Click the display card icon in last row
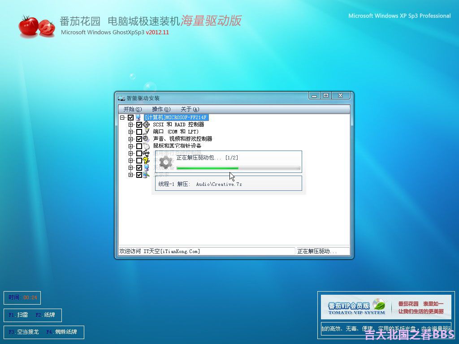Image resolution: width=459 pixels, height=344 pixels. pos(146,175)
